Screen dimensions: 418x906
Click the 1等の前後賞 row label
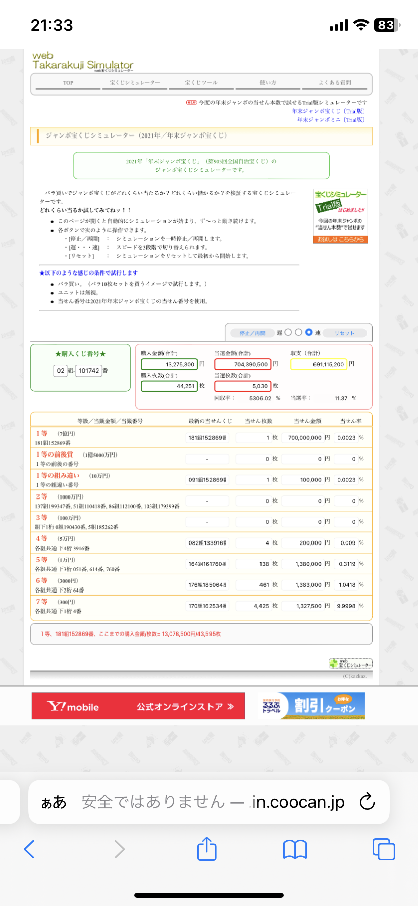coord(76,455)
